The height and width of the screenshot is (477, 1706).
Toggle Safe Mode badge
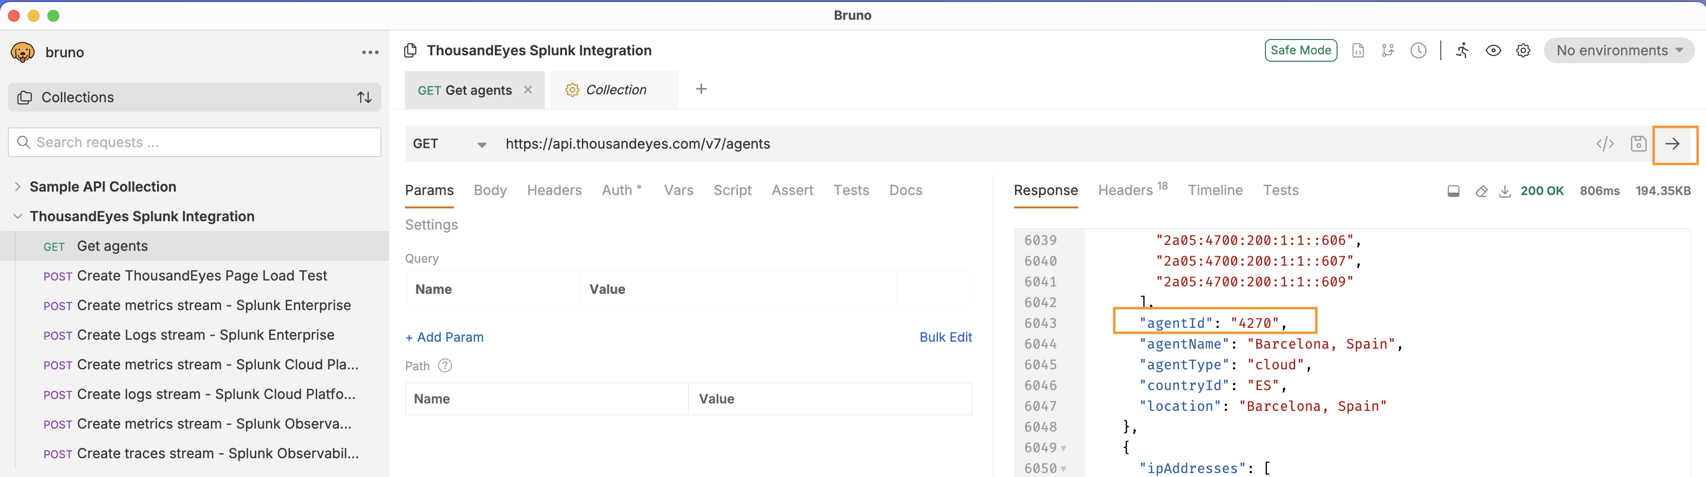pos(1300,50)
